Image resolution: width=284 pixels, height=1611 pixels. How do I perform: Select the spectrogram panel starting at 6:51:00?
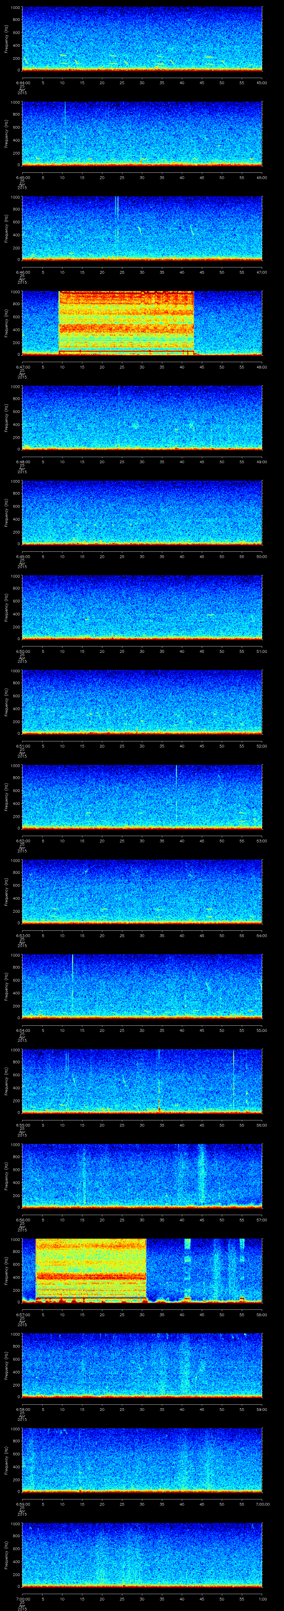[x=142, y=702]
